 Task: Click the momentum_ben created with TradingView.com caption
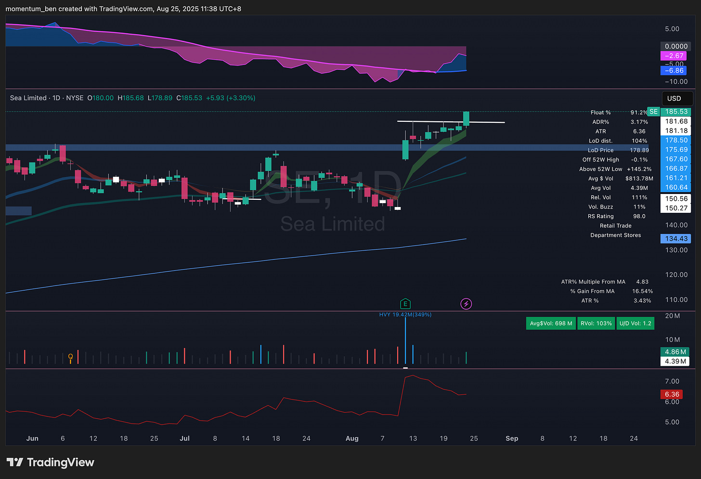[x=123, y=9]
